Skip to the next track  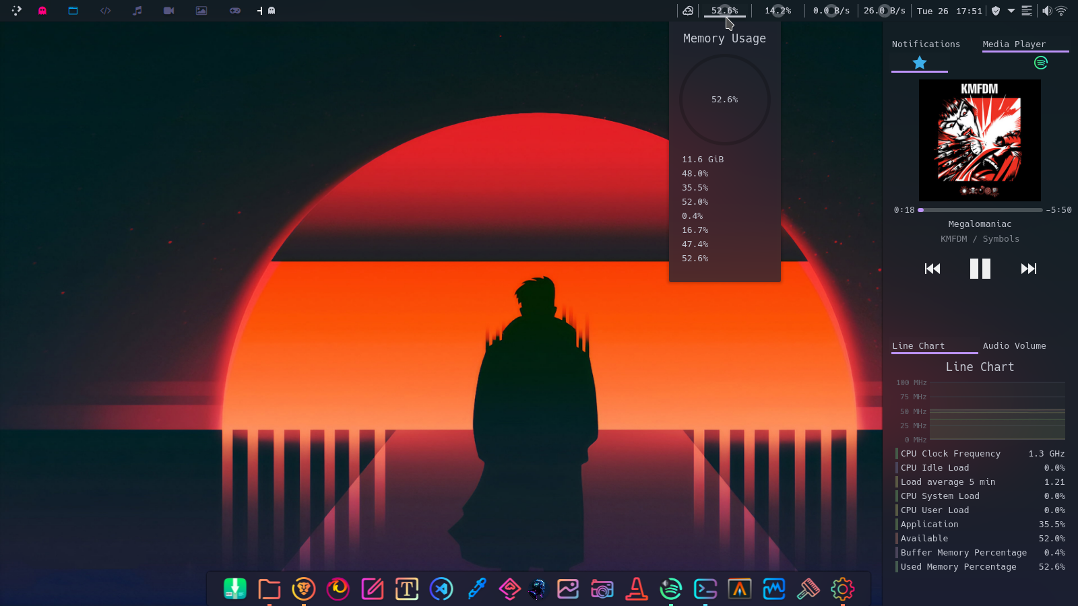click(x=1029, y=269)
